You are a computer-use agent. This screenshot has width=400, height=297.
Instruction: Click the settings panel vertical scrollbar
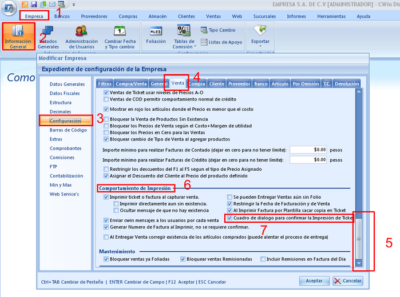[359, 171]
